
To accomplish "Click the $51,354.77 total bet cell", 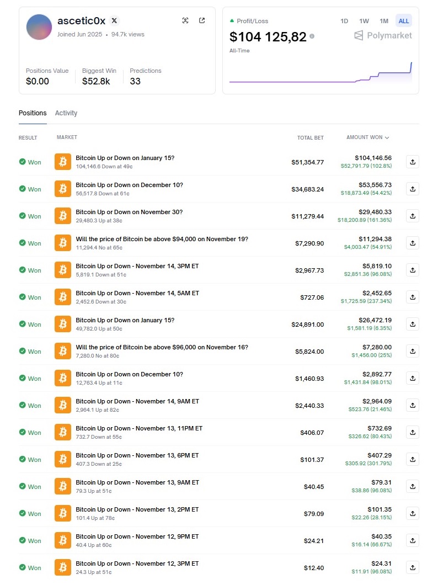I will coord(307,162).
